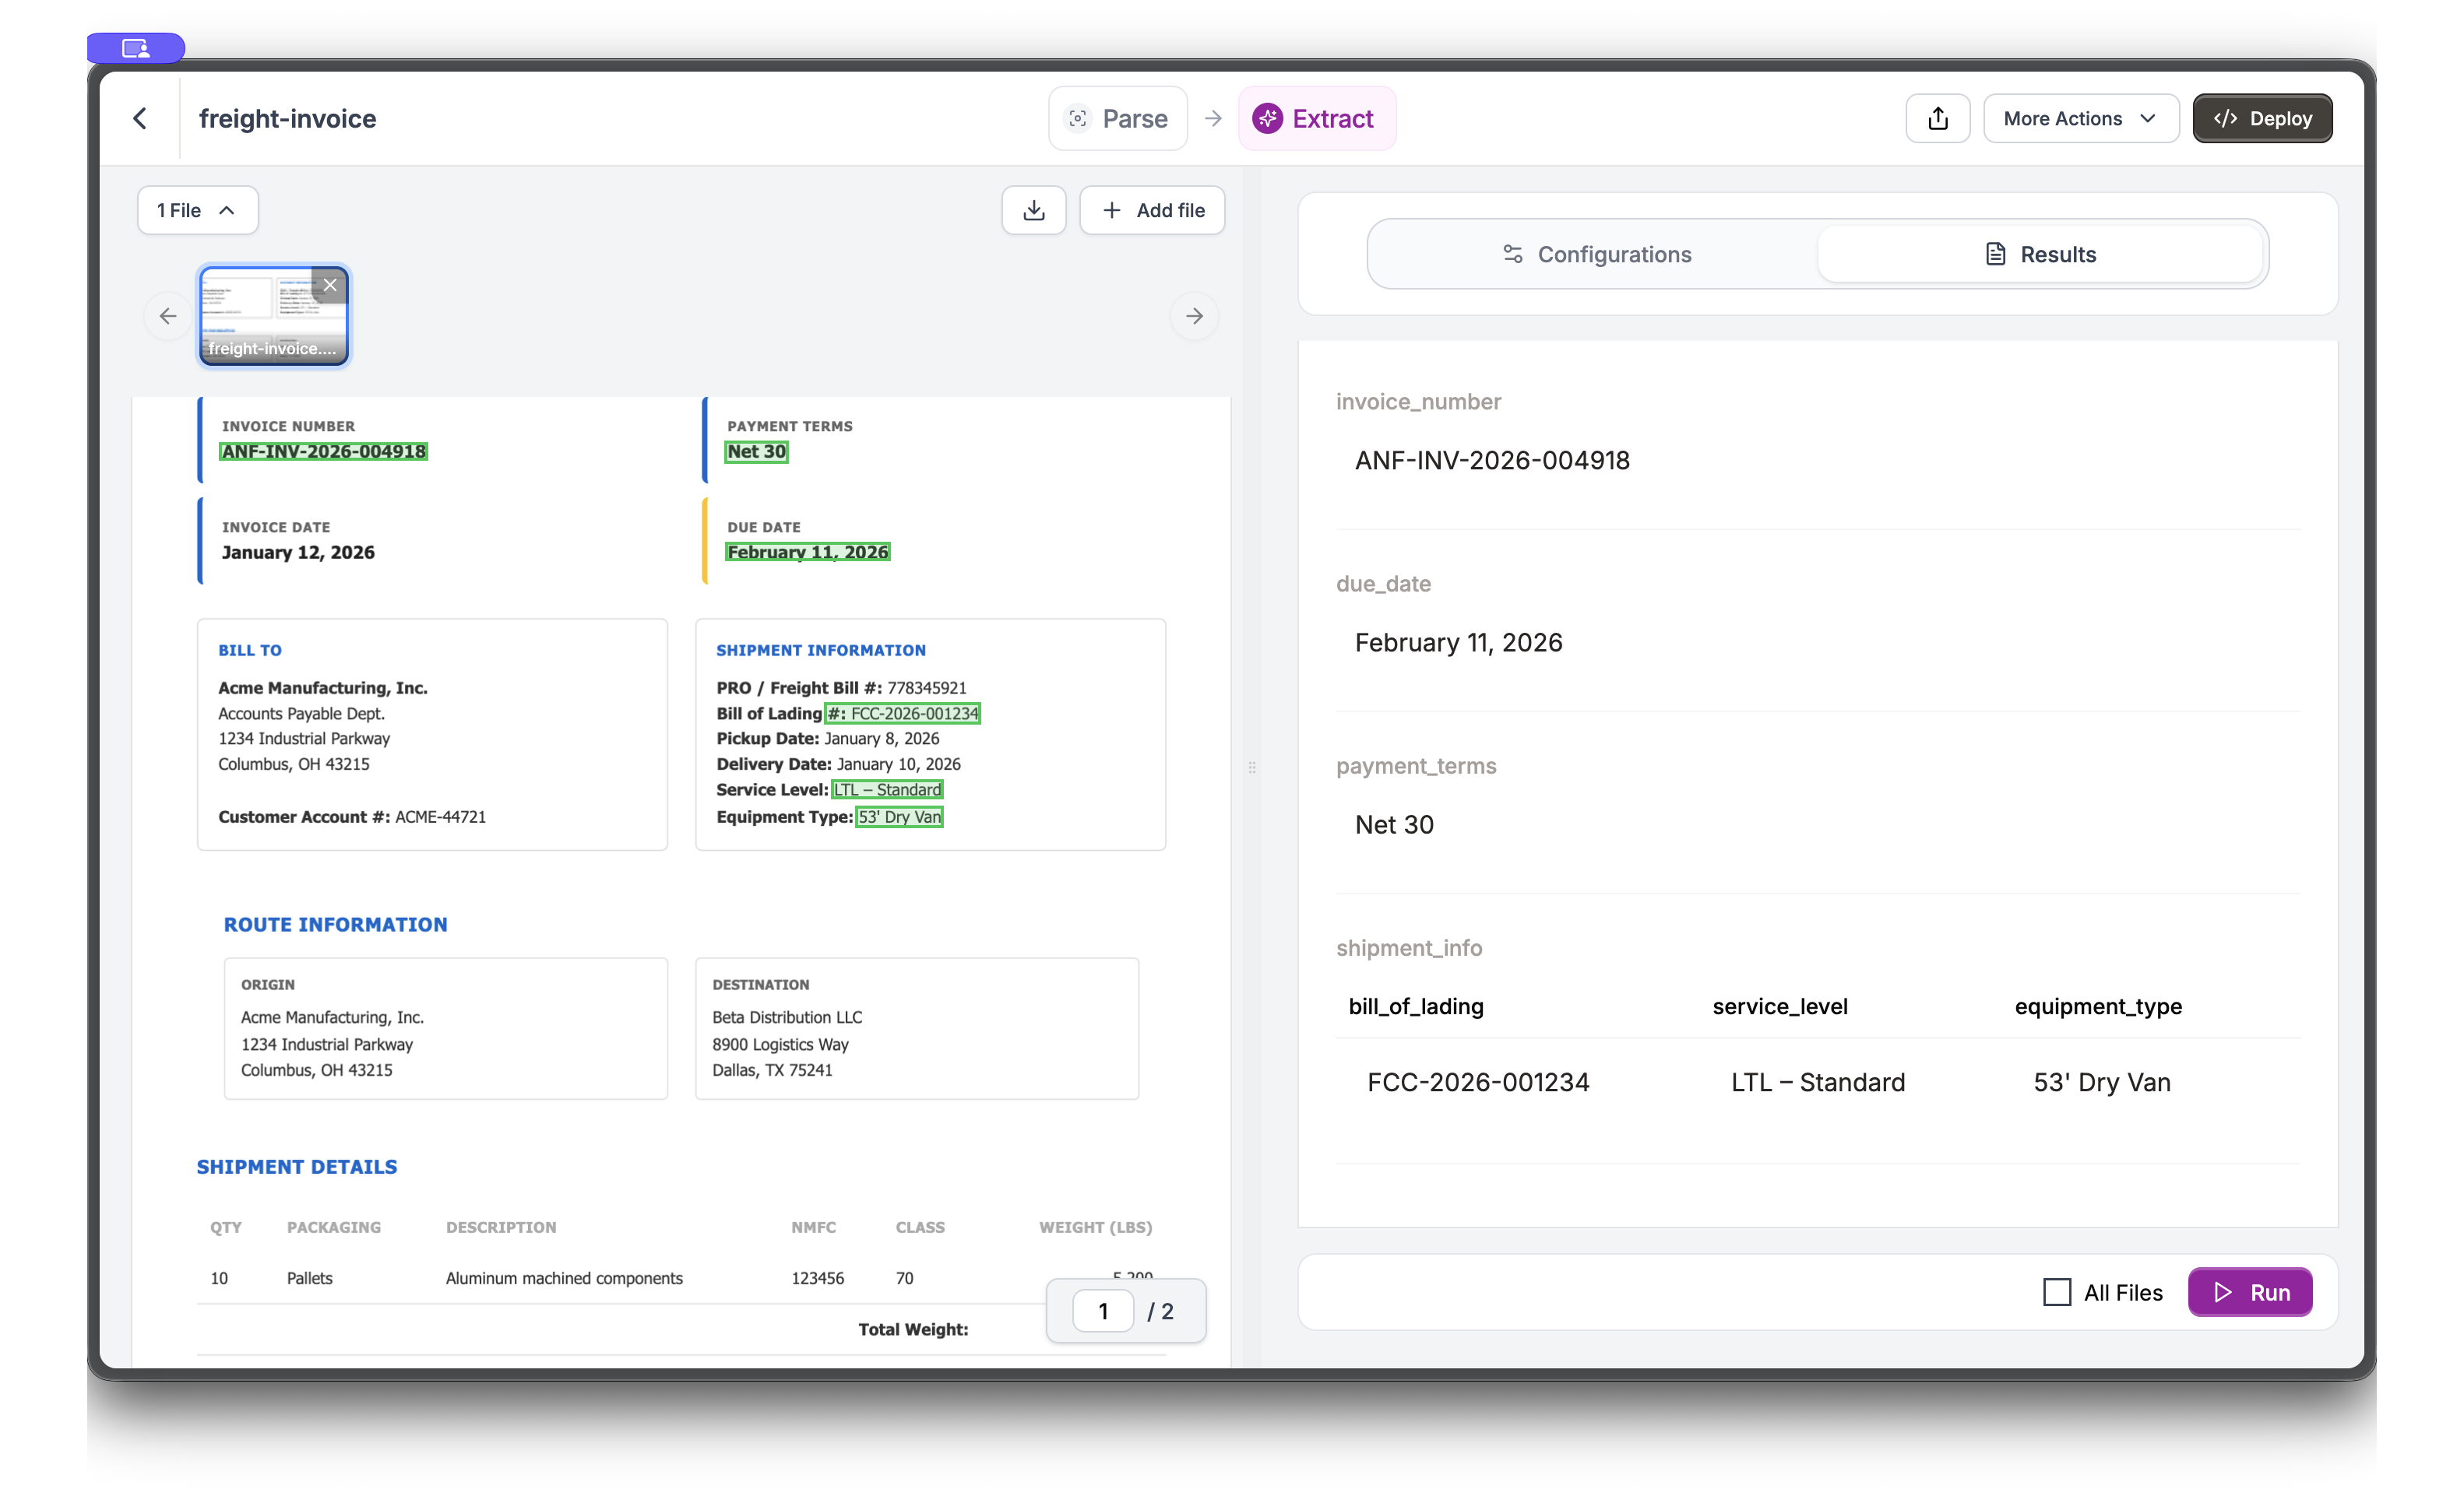Open the More Actions dropdown
This screenshot has height=1496, width=2464.
[x=2080, y=119]
